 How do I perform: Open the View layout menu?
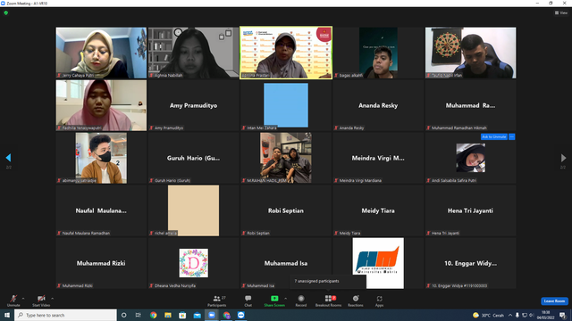point(561,12)
